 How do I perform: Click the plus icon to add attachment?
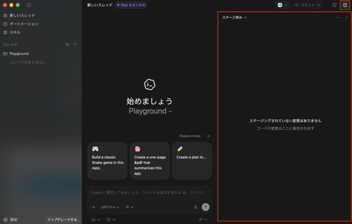tap(93, 207)
